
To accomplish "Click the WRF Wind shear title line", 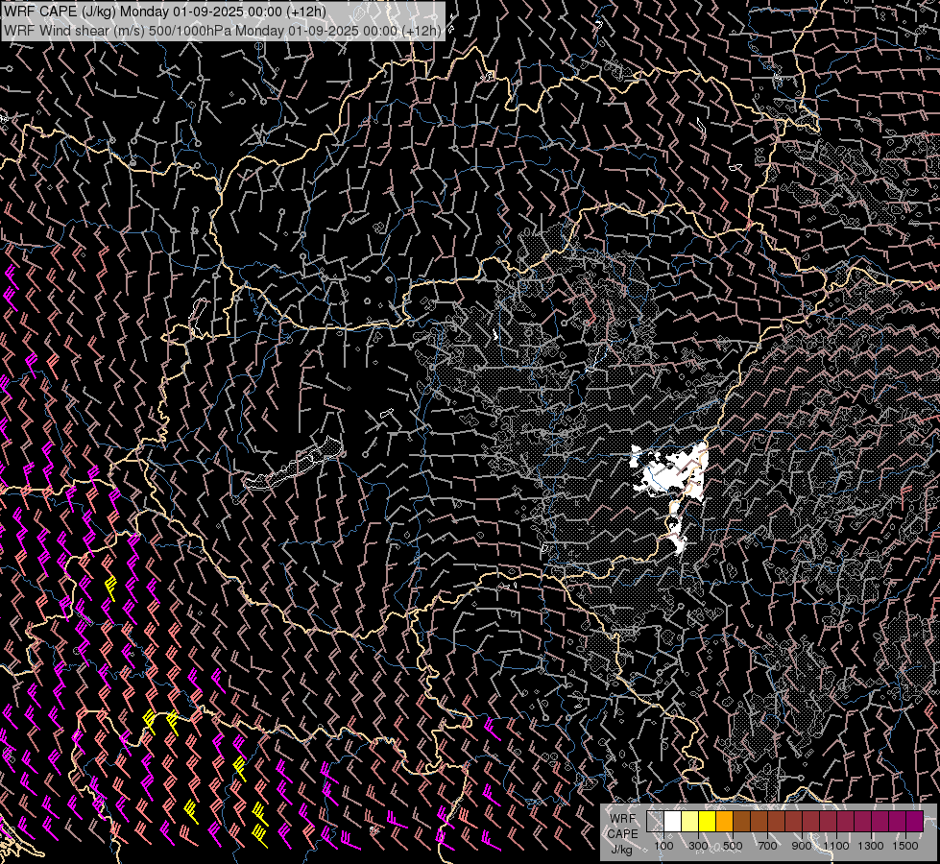I will [x=223, y=30].
